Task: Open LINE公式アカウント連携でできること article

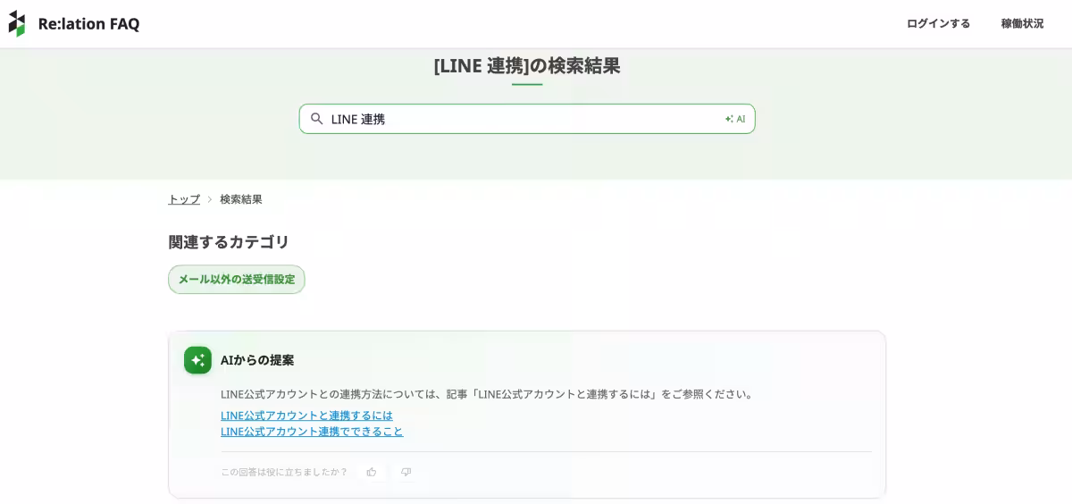Action: click(312, 432)
